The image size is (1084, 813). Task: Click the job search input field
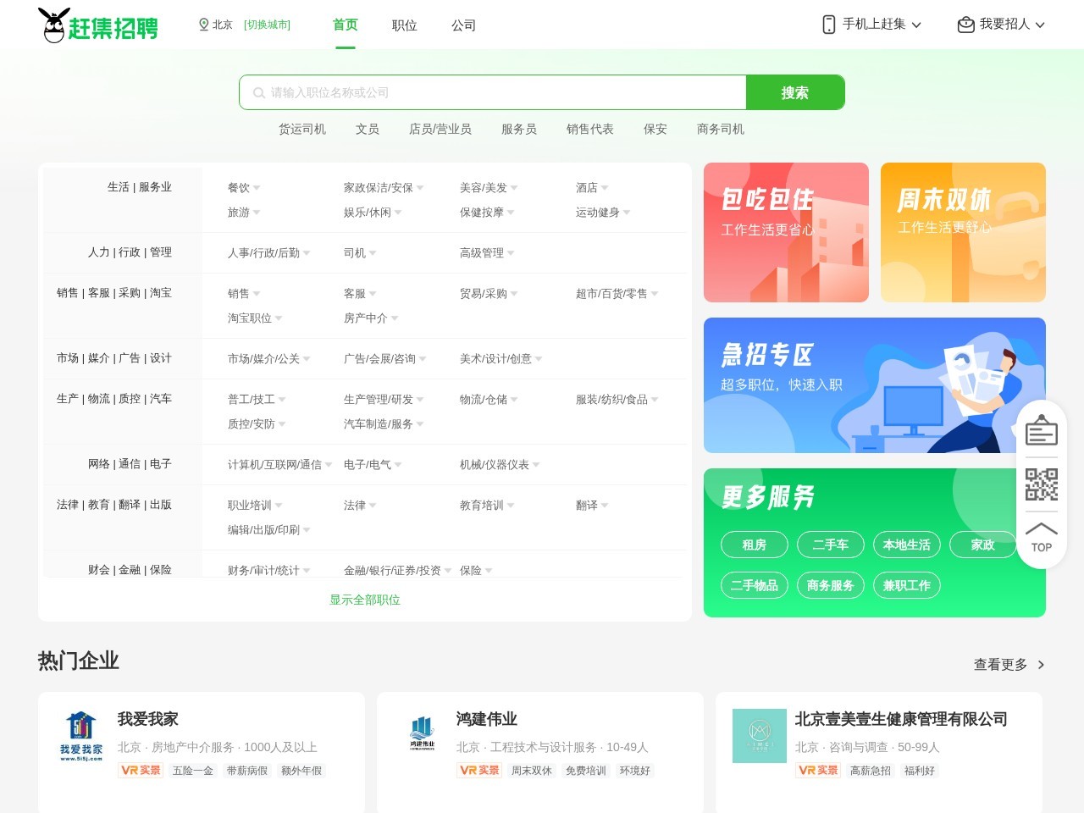(x=491, y=92)
